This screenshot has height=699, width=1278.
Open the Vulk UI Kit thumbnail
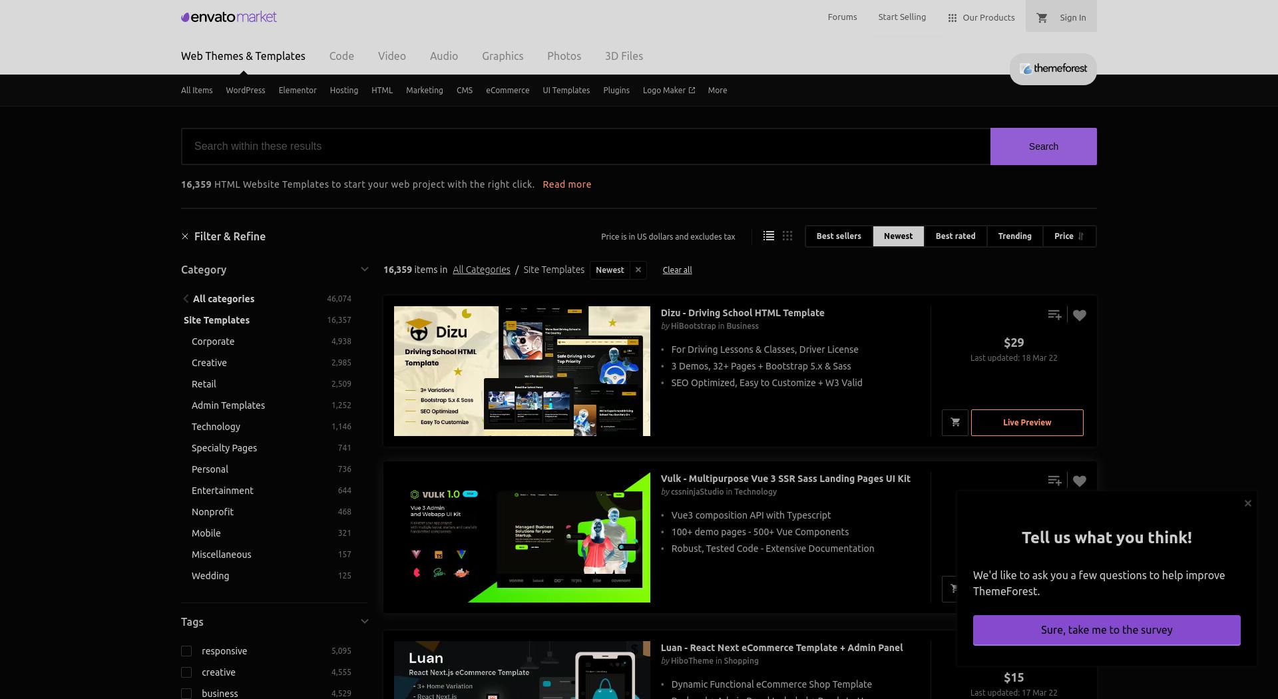pyautogui.click(x=522, y=537)
